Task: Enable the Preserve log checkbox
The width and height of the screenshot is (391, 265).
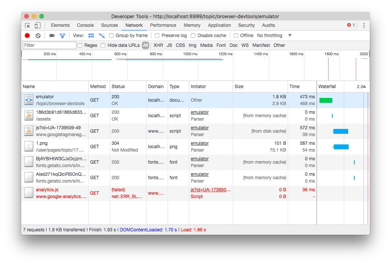Action: tap(157, 36)
